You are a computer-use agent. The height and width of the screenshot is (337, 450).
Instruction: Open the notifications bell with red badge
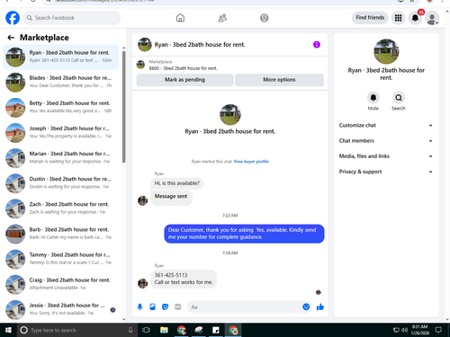pos(416,18)
